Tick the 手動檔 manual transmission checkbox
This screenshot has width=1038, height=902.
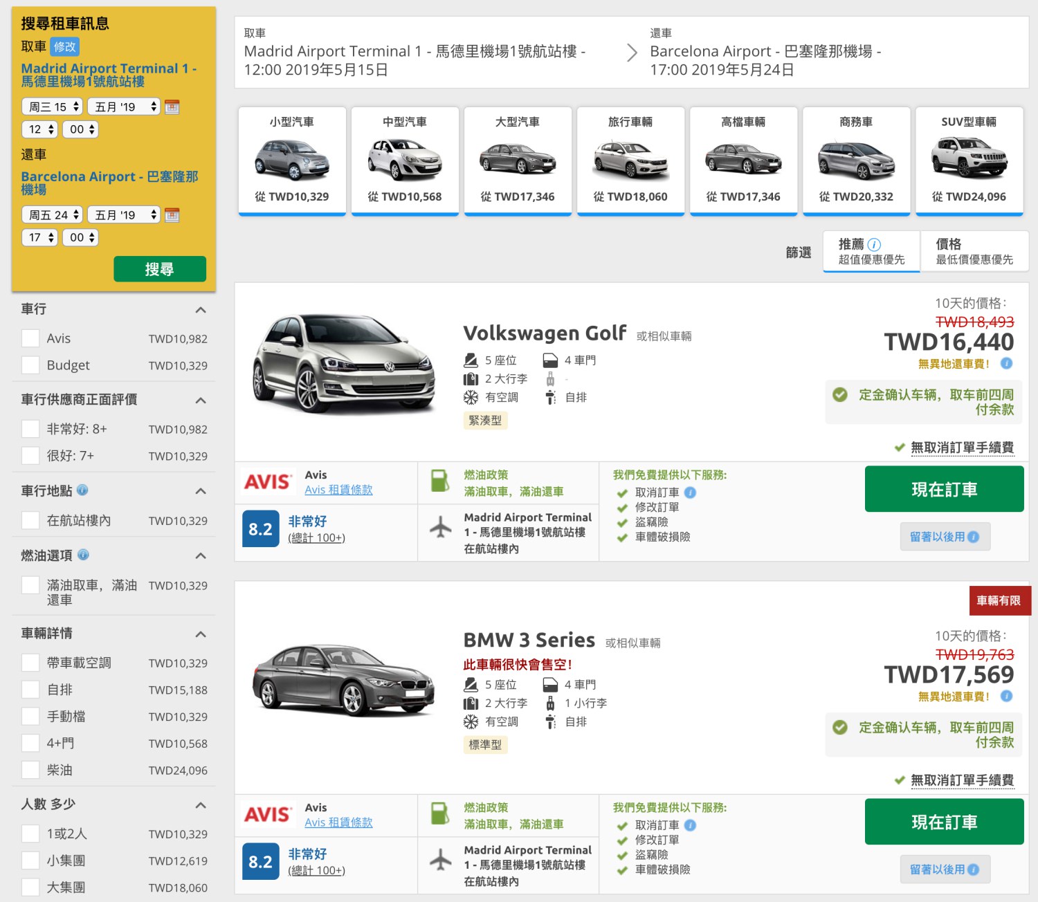coord(30,717)
